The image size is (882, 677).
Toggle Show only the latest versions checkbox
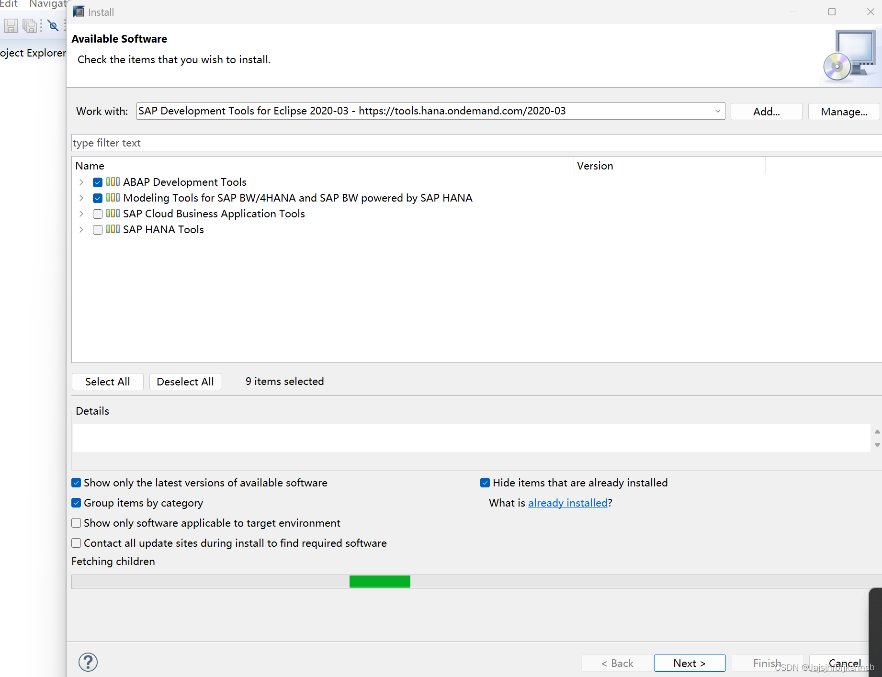click(x=76, y=483)
